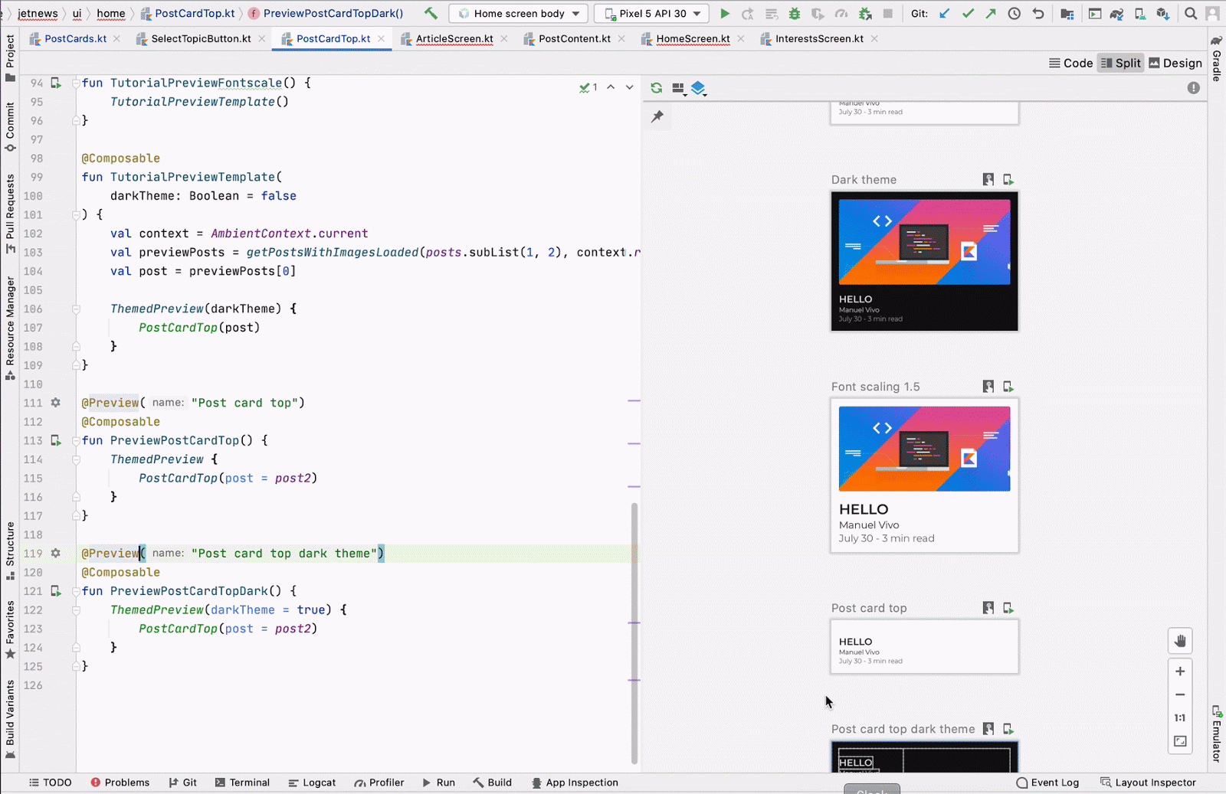This screenshot has height=794, width=1226.
Task: Update project with the blue Git pull arrow
Action: tap(944, 13)
